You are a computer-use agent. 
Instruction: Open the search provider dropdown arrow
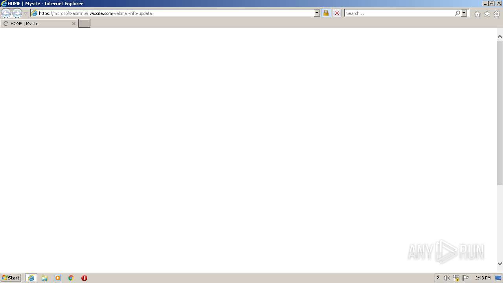(x=464, y=13)
